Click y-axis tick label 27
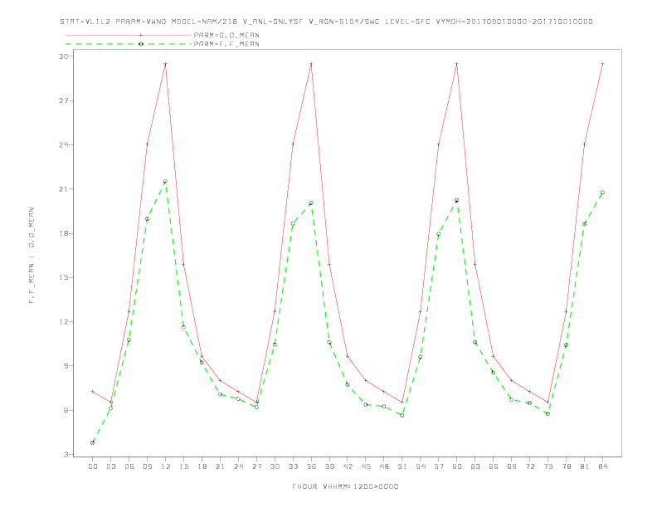This screenshot has width=657, height=508. click(x=63, y=100)
